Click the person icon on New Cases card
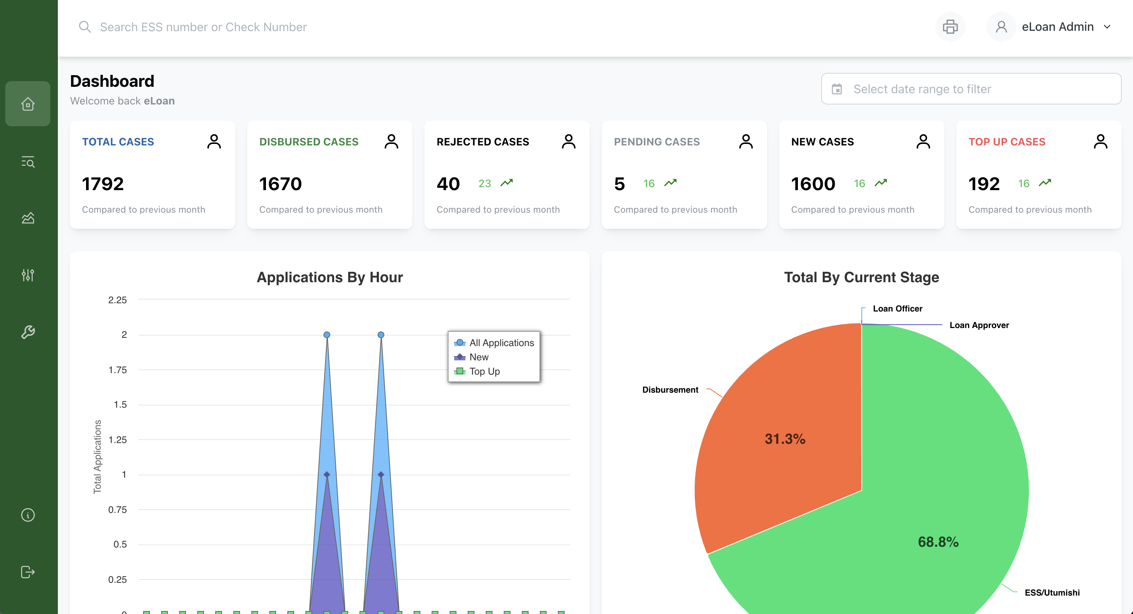This screenshot has width=1133, height=614. [x=923, y=142]
